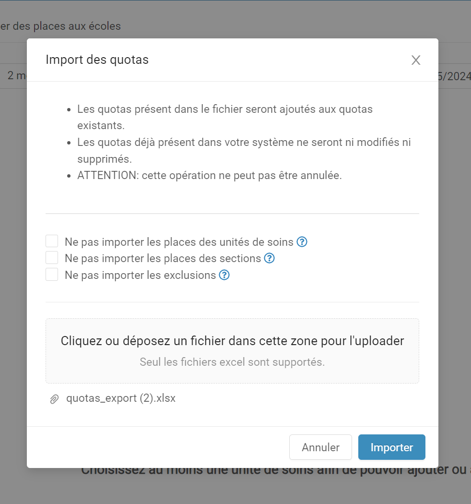Close the Import des quotas dialog

(416, 60)
